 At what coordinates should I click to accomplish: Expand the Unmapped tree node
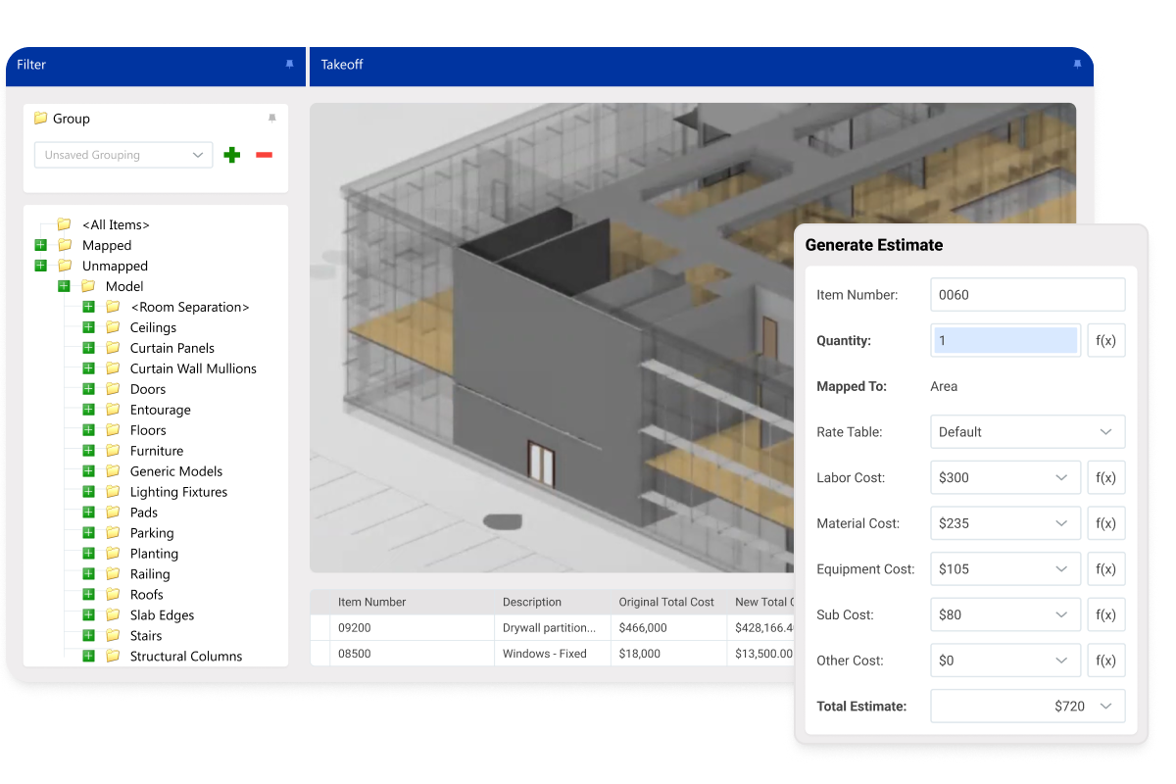point(40,266)
